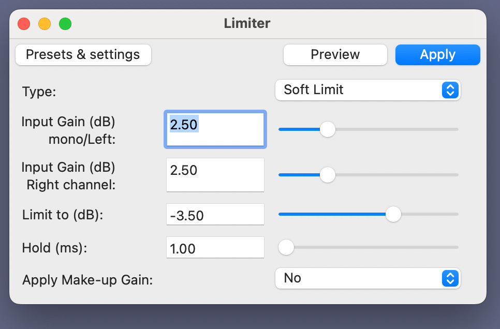Viewport: 500px width, 329px height.
Task: Minimize the Limiter window with yellow button
Action: pos(45,24)
